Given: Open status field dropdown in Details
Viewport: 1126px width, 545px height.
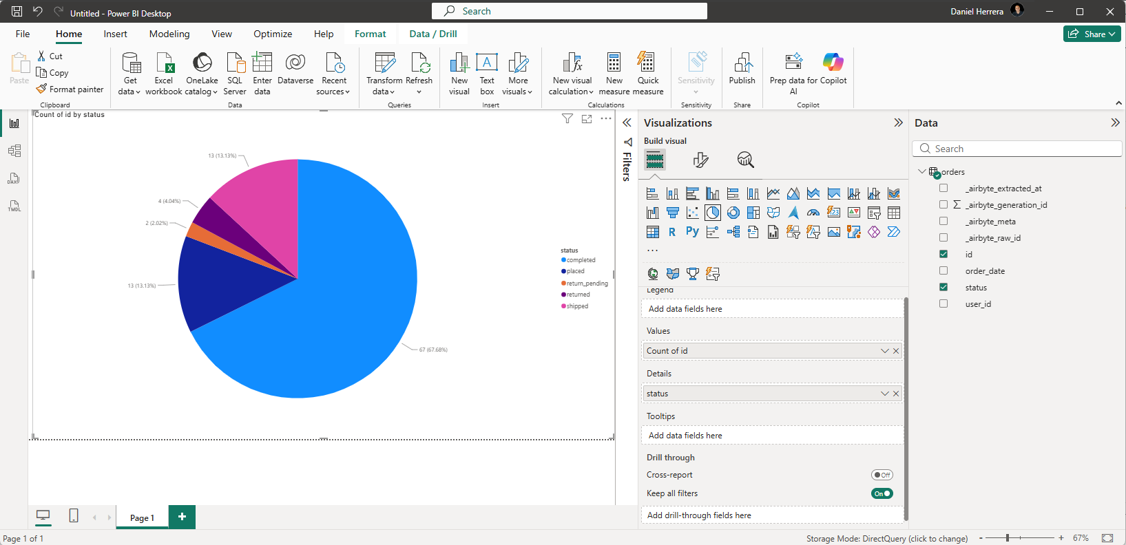Looking at the screenshot, I should coord(884,394).
